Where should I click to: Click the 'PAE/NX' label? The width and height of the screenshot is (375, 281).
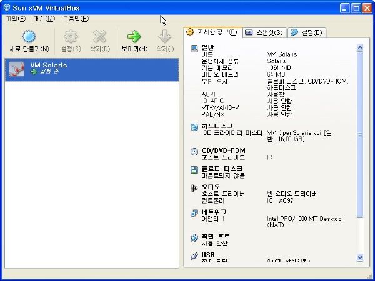pos(213,114)
